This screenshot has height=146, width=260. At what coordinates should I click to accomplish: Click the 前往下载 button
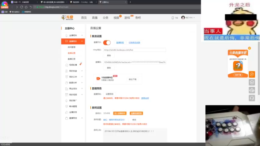(x=133, y=79)
